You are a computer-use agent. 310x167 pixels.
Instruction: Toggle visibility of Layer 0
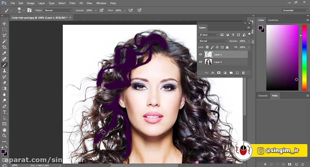200,62
